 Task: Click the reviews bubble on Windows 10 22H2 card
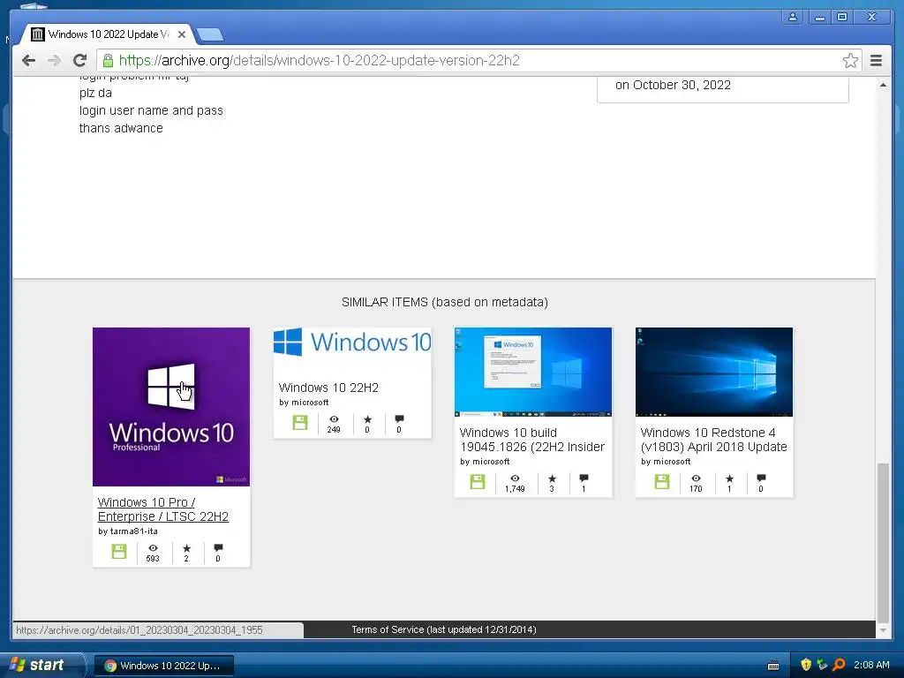tap(399, 419)
